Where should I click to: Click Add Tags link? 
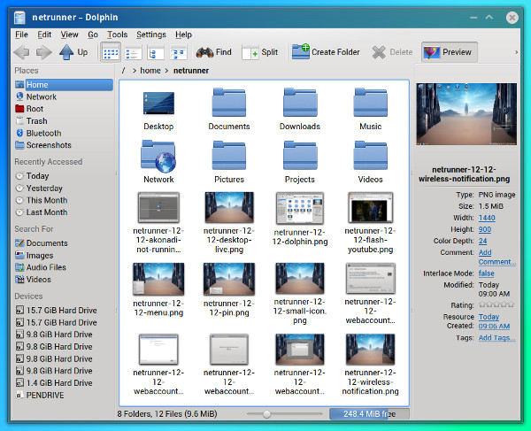click(496, 337)
